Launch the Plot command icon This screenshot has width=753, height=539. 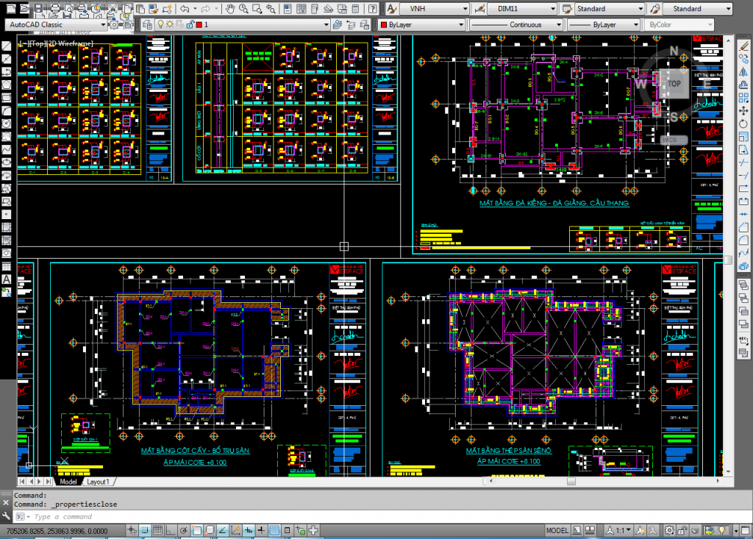55,7
